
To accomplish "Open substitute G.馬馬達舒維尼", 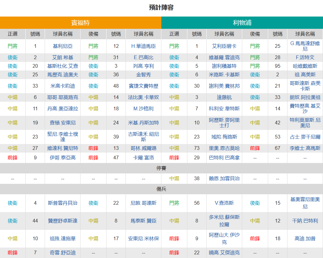I will 305,46.
